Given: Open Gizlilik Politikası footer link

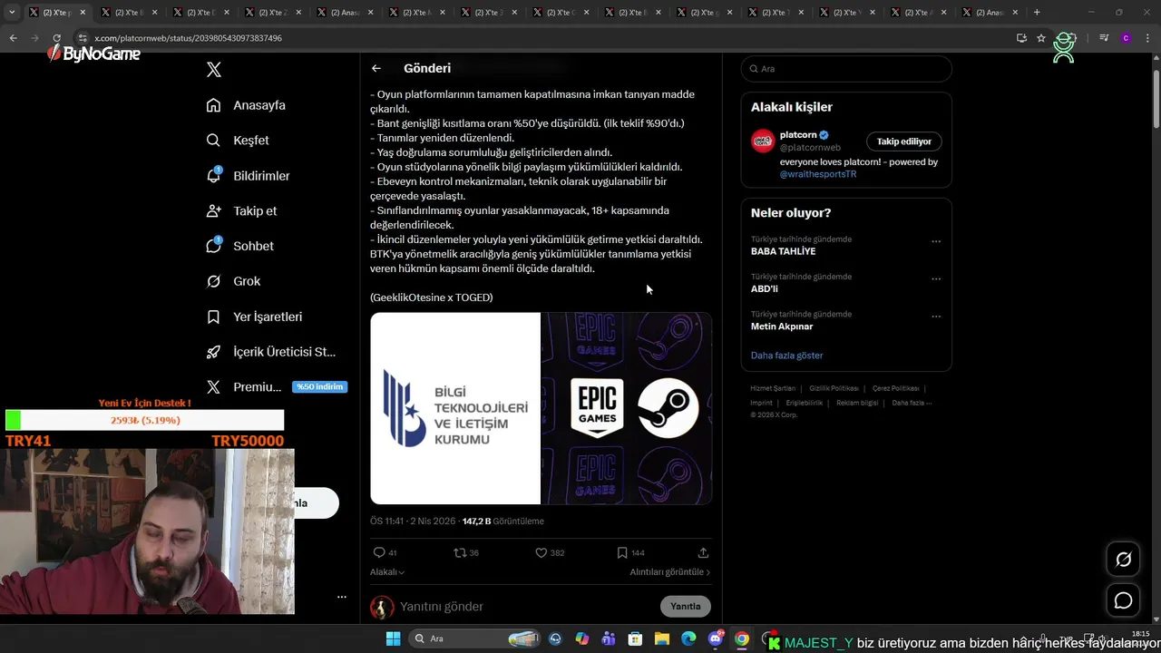Looking at the screenshot, I should [834, 388].
